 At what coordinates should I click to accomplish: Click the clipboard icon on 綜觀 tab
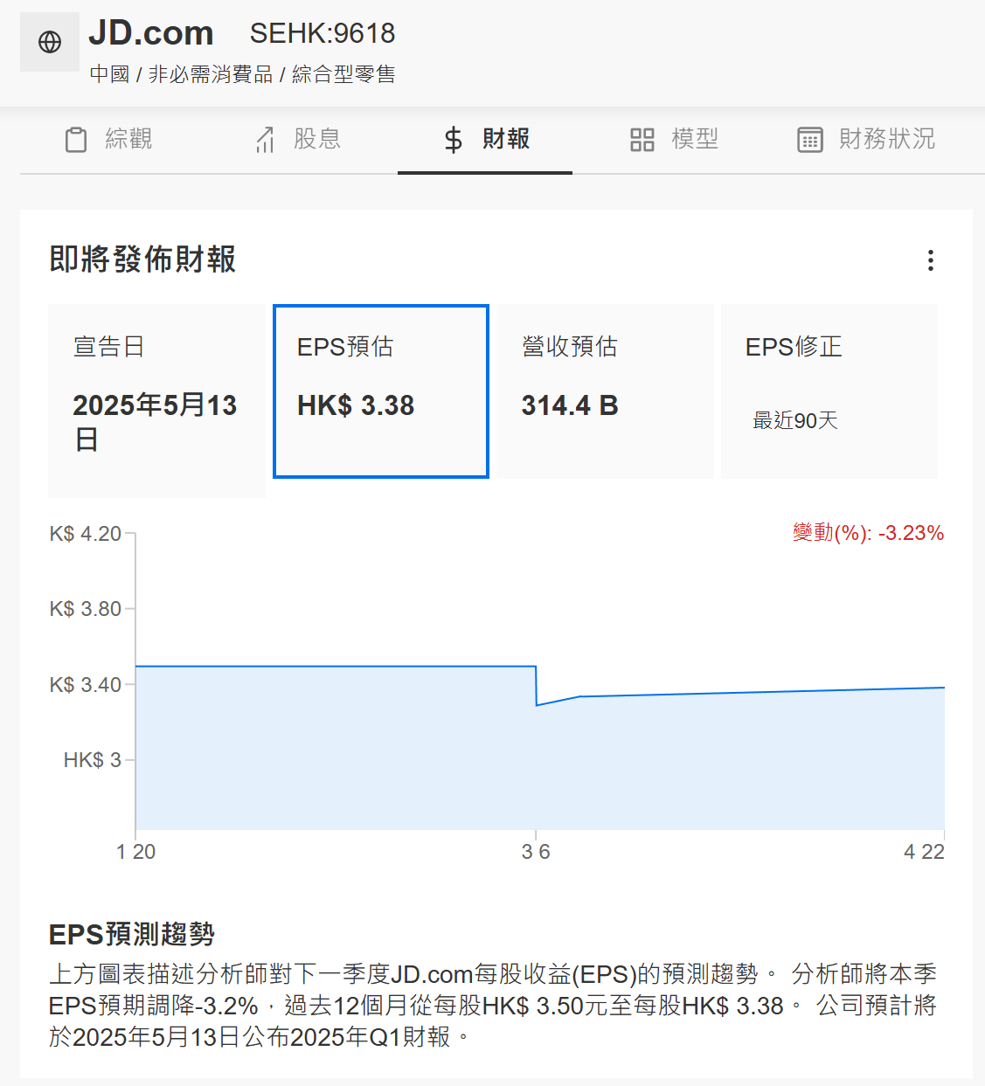click(x=76, y=140)
